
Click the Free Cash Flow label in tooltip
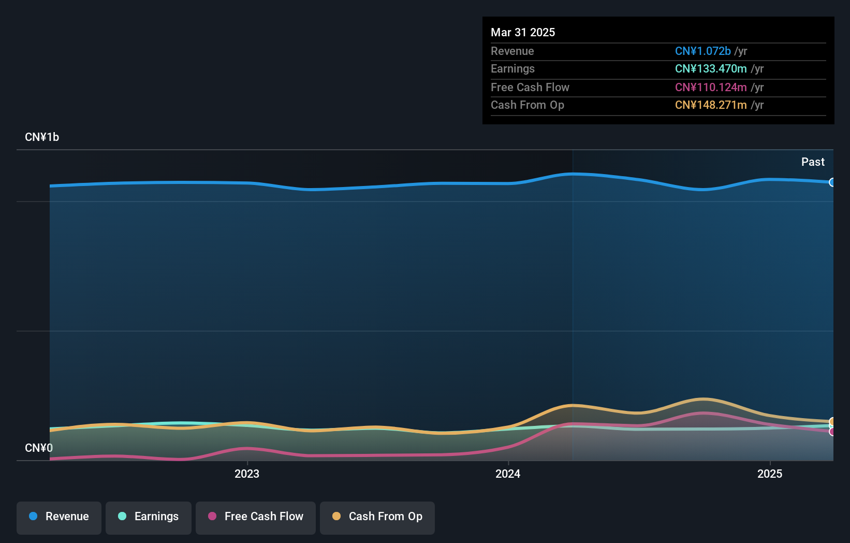(x=530, y=87)
